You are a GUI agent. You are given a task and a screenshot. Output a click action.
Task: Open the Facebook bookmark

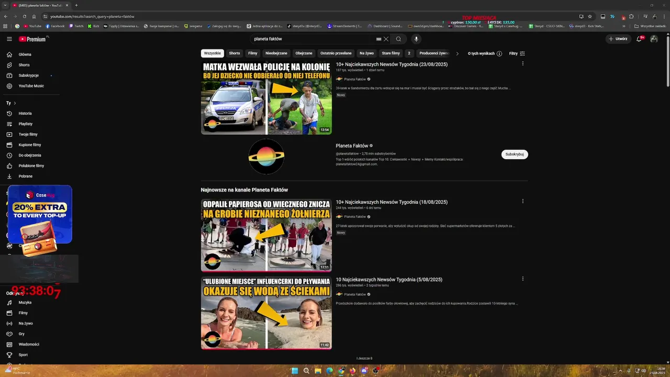point(55,26)
